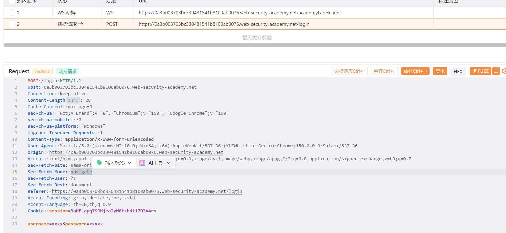Click the arrow in the 劫持请求 status cell

(x=81, y=24)
